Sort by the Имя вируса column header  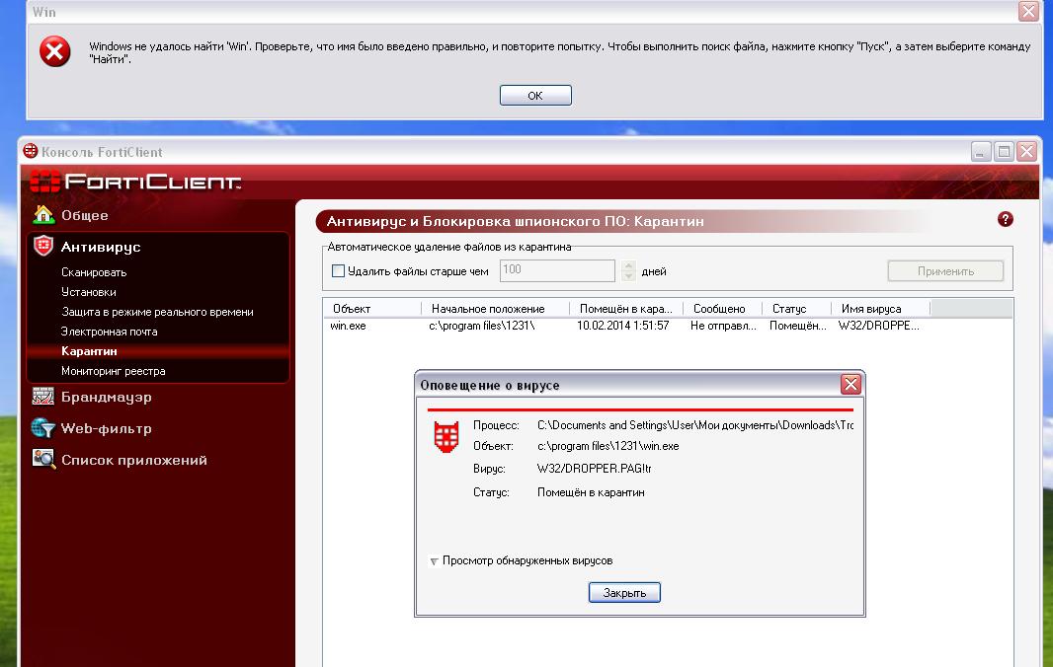(x=880, y=309)
